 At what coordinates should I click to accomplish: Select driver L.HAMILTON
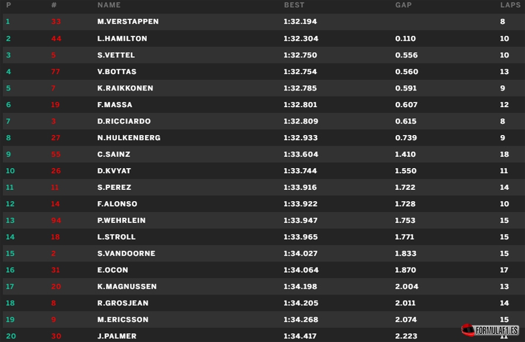pyautogui.click(x=122, y=38)
